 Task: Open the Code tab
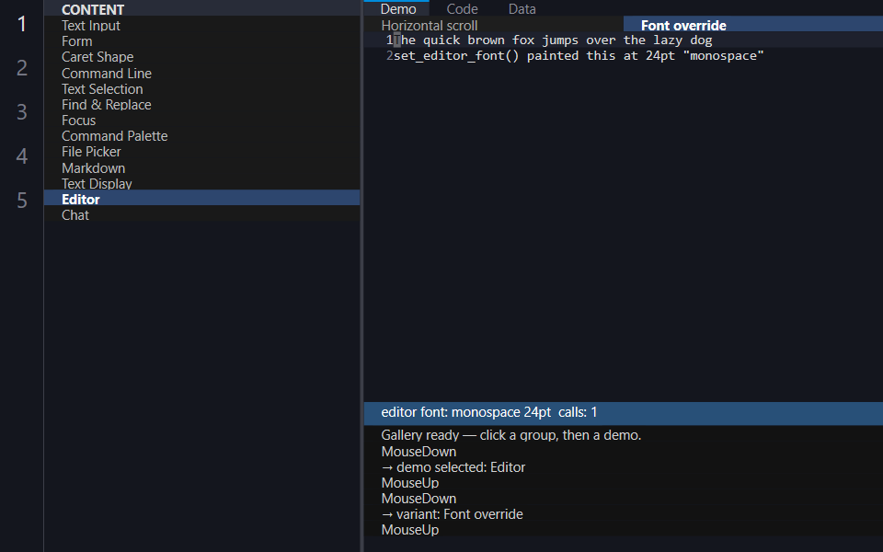pyautogui.click(x=462, y=8)
